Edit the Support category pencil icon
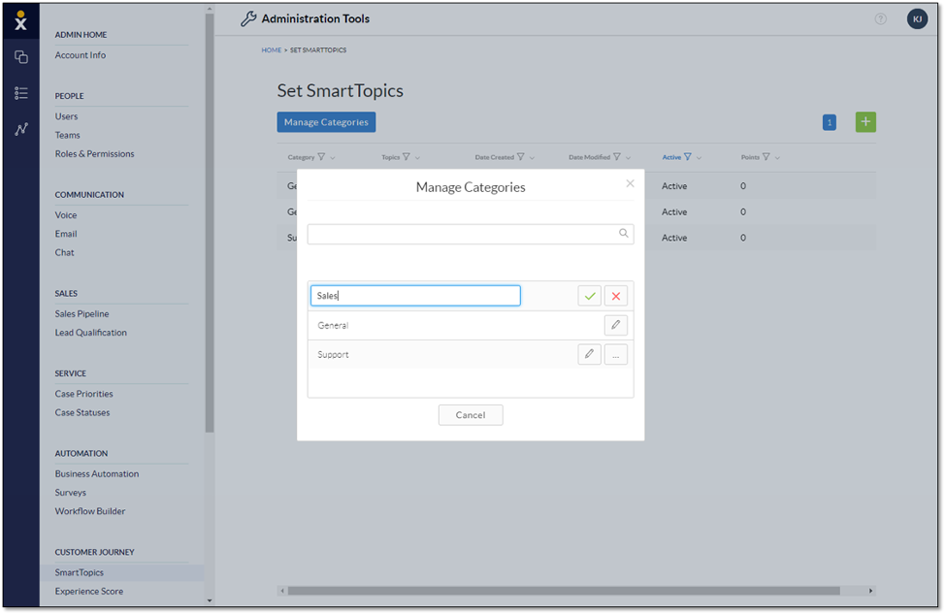This screenshot has width=945, height=614. coord(589,354)
